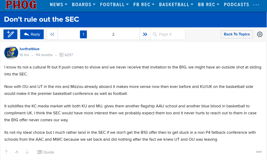Click the Back To Topics button
Screen dimensions: 267x160
click(236, 34)
